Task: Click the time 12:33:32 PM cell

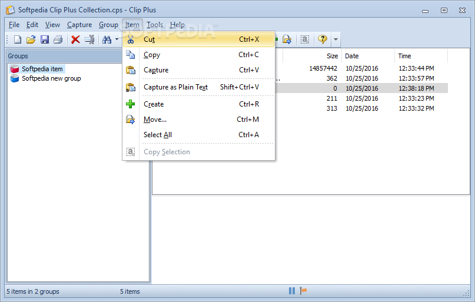Action: tap(416, 108)
